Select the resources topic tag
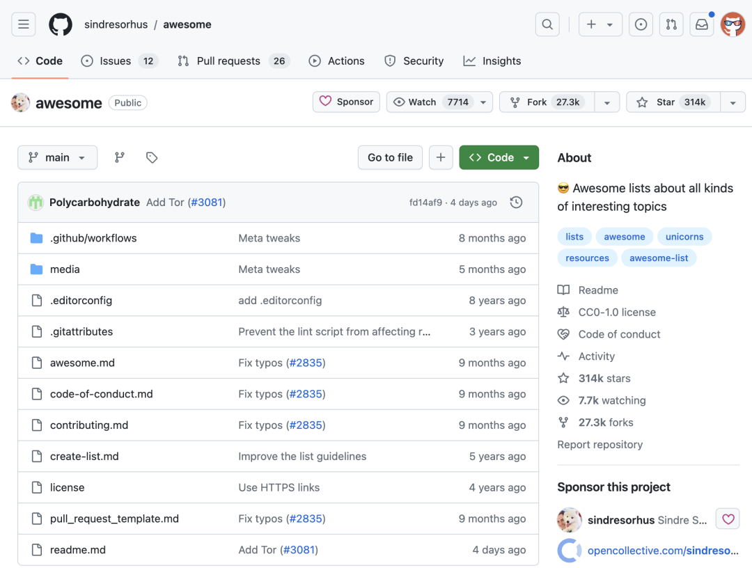The height and width of the screenshot is (568, 752). click(x=587, y=258)
